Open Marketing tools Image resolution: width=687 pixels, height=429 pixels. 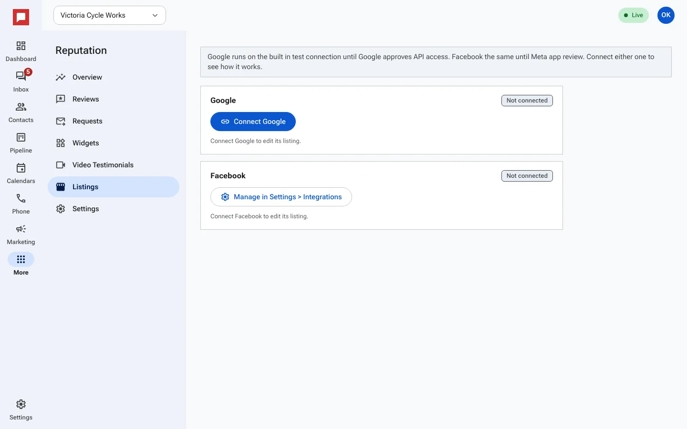pyautogui.click(x=21, y=235)
